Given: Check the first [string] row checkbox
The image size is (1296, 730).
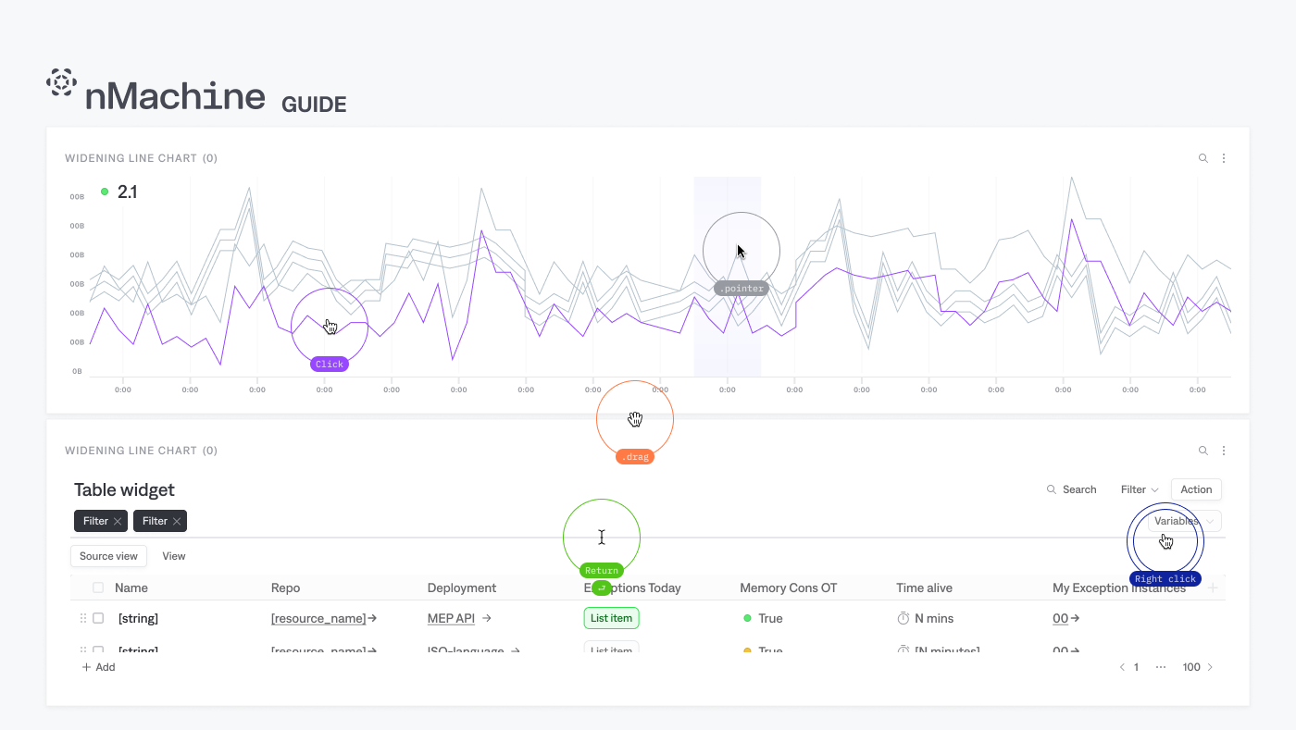Looking at the screenshot, I should pyautogui.click(x=98, y=618).
